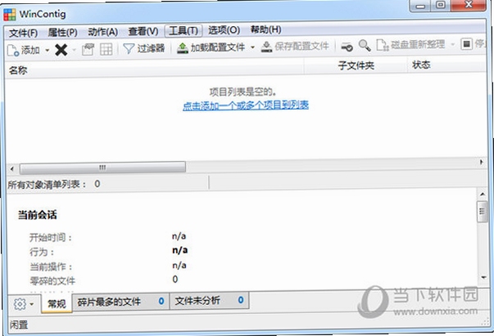Open the 属性(P) menu

pyautogui.click(x=63, y=32)
